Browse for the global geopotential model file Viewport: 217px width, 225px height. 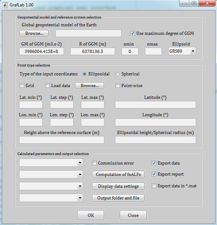tap(34, 33)
